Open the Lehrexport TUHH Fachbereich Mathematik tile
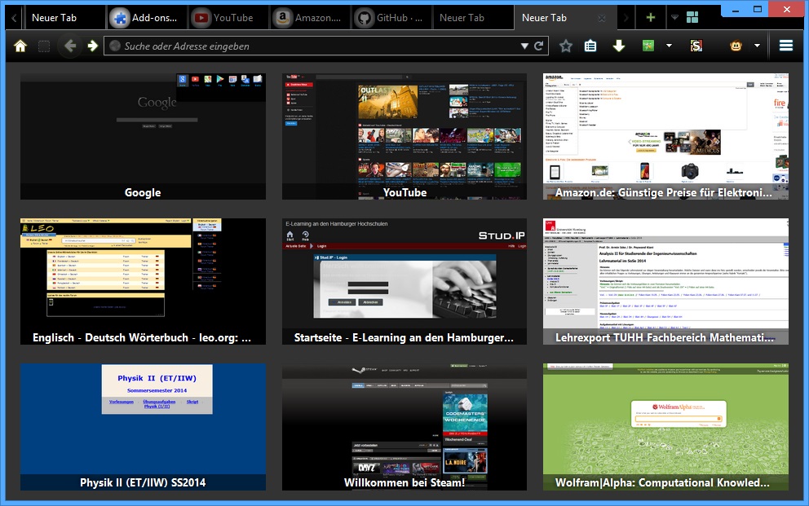 (x=665, y=281)
